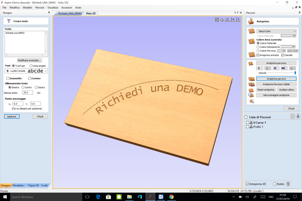Select the view along Y axis icon
The width and height of the screenshot is (302, 201).
click(x=238, y=20)
